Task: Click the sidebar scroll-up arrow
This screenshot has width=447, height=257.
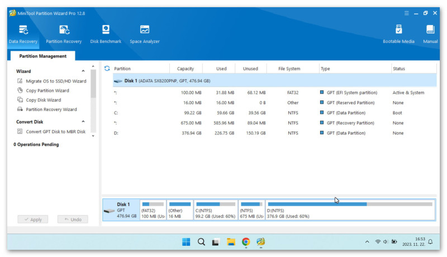Action: click(93, 66)
